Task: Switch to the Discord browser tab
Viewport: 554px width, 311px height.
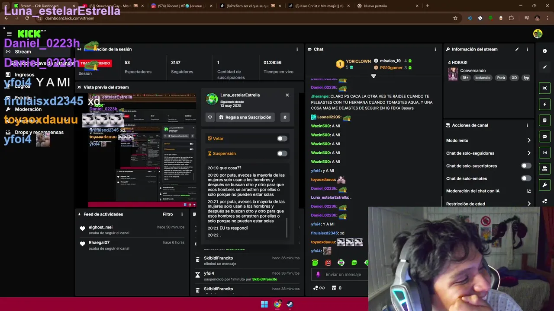Action: (x=182, y=6)
